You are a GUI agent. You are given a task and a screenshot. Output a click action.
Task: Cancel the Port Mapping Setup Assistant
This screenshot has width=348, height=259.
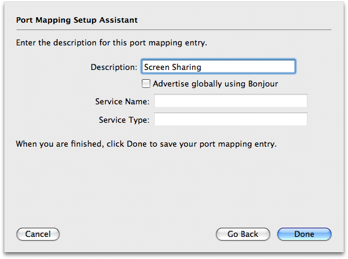[x=38, y=234]
